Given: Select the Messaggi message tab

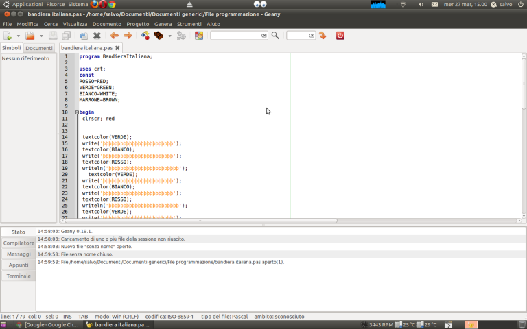Looking at the screenshot, I should tap(19, 254).
